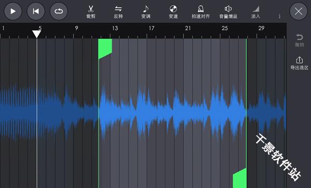
Task: Click bar 29 on the timeline ruler
Action: pyautogui.click(x=261, y=28)
